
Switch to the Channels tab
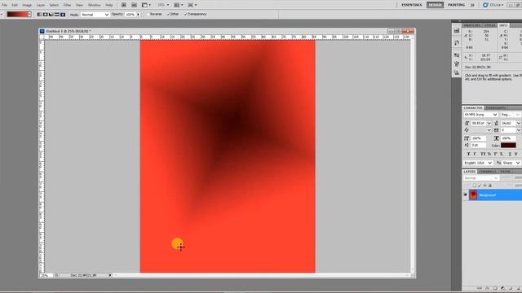coord(488,172)
